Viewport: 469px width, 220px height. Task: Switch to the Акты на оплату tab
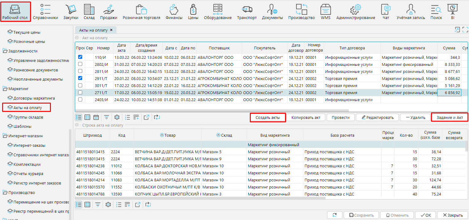[93, 30]
